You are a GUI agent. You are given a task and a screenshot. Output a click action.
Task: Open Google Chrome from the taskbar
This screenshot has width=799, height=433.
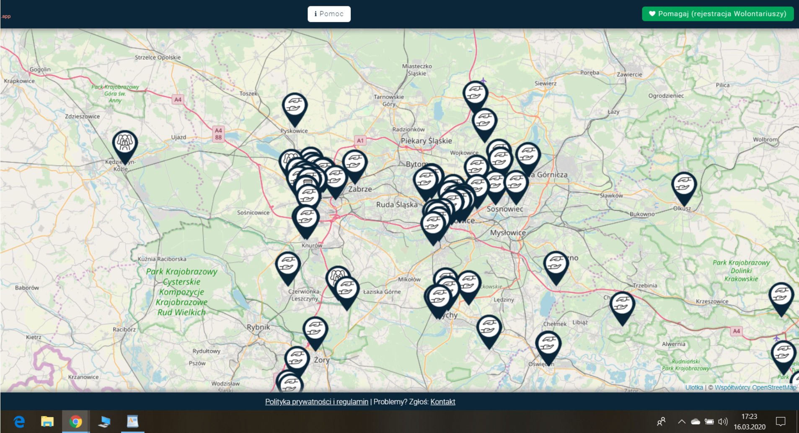(x=75, y=421)
